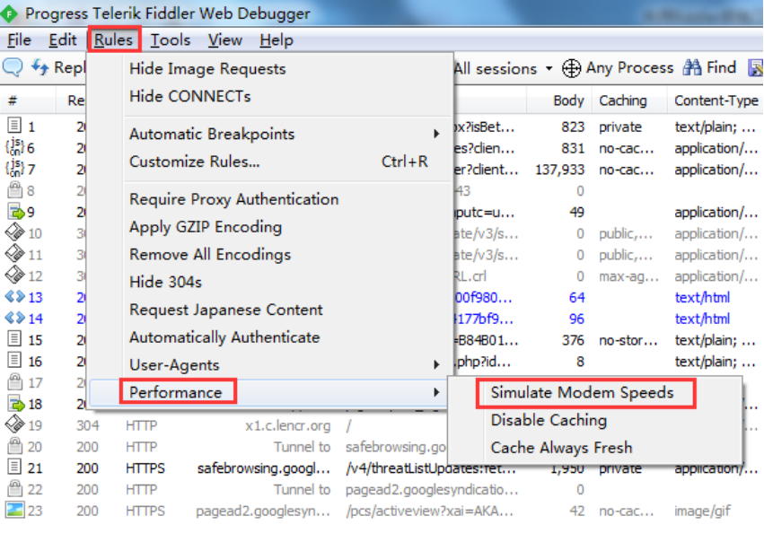Viewport: 764px width, 533px height.
Task: Click the Fiddler app logo icon
Action: (9, 13)
